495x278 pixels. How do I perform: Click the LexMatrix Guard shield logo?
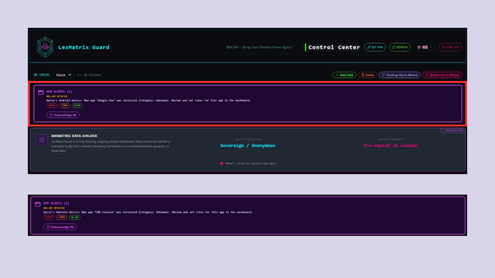(x=45, y=47)
